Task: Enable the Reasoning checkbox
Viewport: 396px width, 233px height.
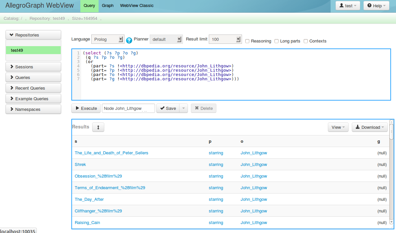Action: tap(248, 41)
